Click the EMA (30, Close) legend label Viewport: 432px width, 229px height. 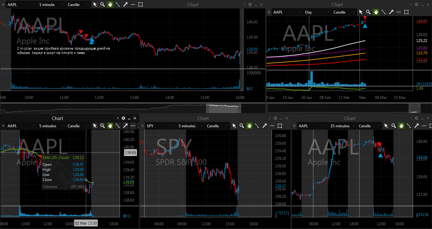pos(55,157)
